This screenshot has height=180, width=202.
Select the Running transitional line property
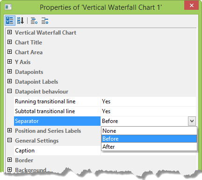tap(57, 101)
